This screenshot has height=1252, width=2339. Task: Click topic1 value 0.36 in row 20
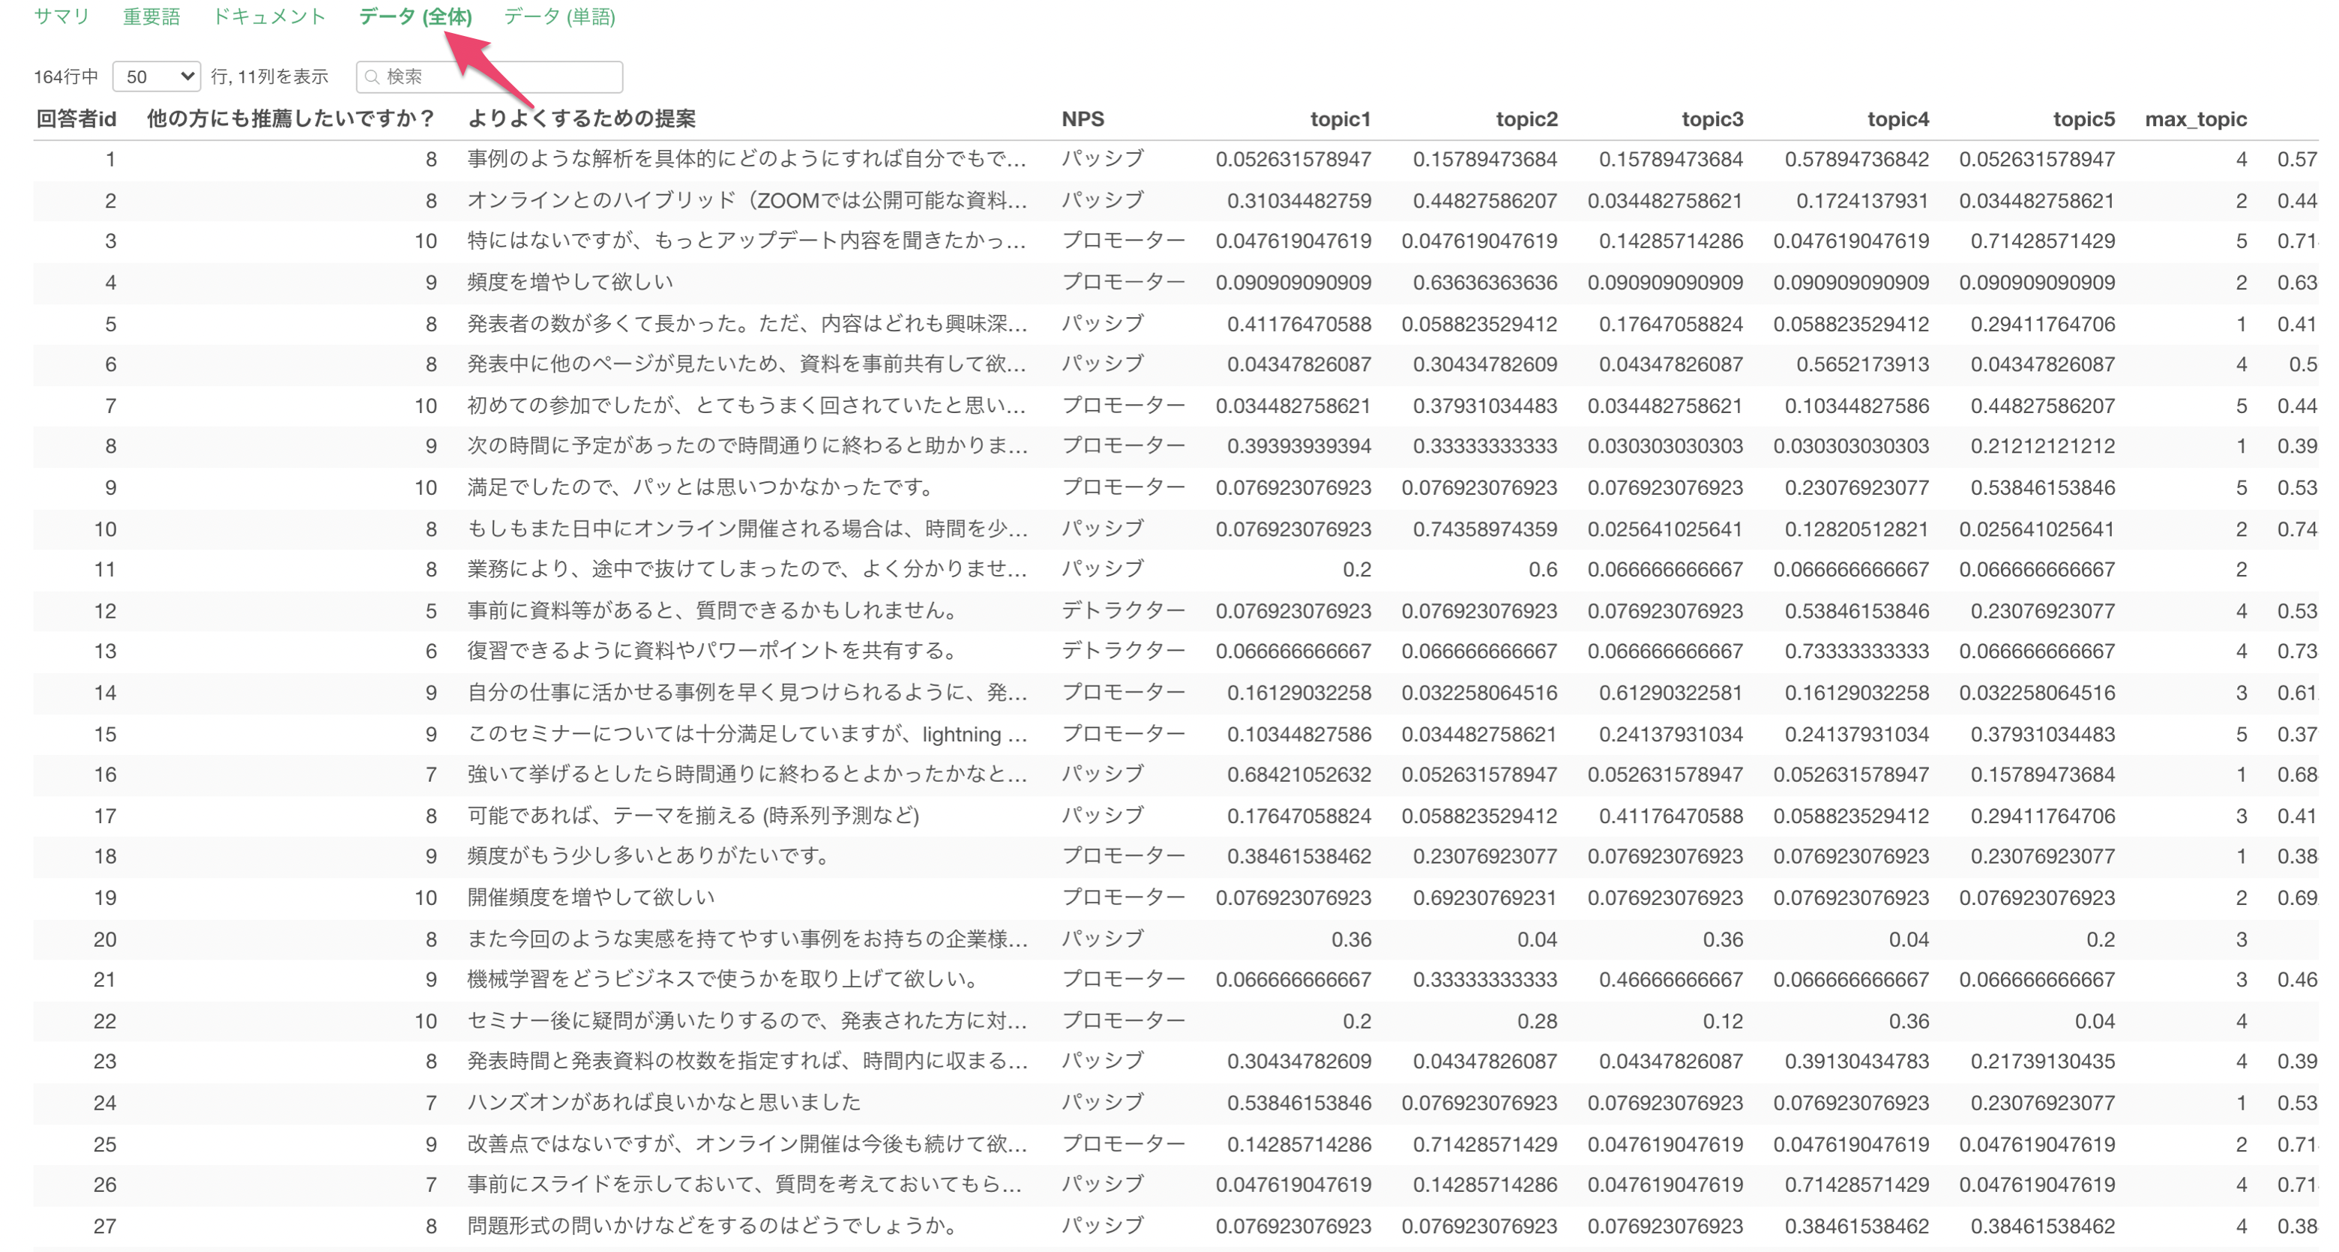click(1351, 939)
